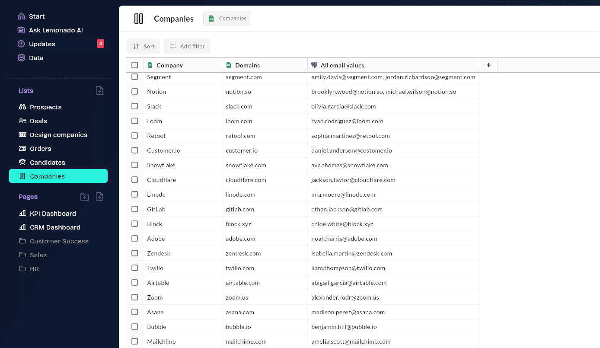The width and height of the screenshot is (600, 348).
Task: Click the mailchimp.com domain cell
Action: (x=265, y=342)
